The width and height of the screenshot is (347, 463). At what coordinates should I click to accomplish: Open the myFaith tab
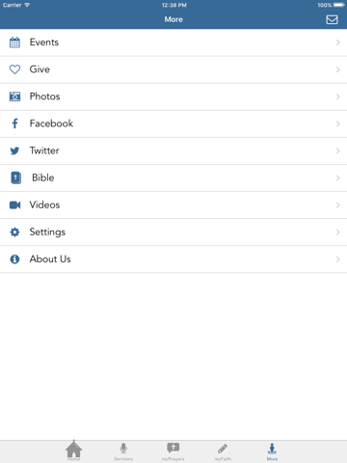223,451
